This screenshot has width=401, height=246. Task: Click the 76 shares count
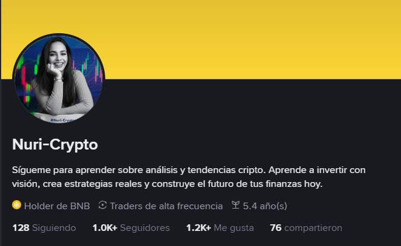pyautogui.click(x=276, y=228)
